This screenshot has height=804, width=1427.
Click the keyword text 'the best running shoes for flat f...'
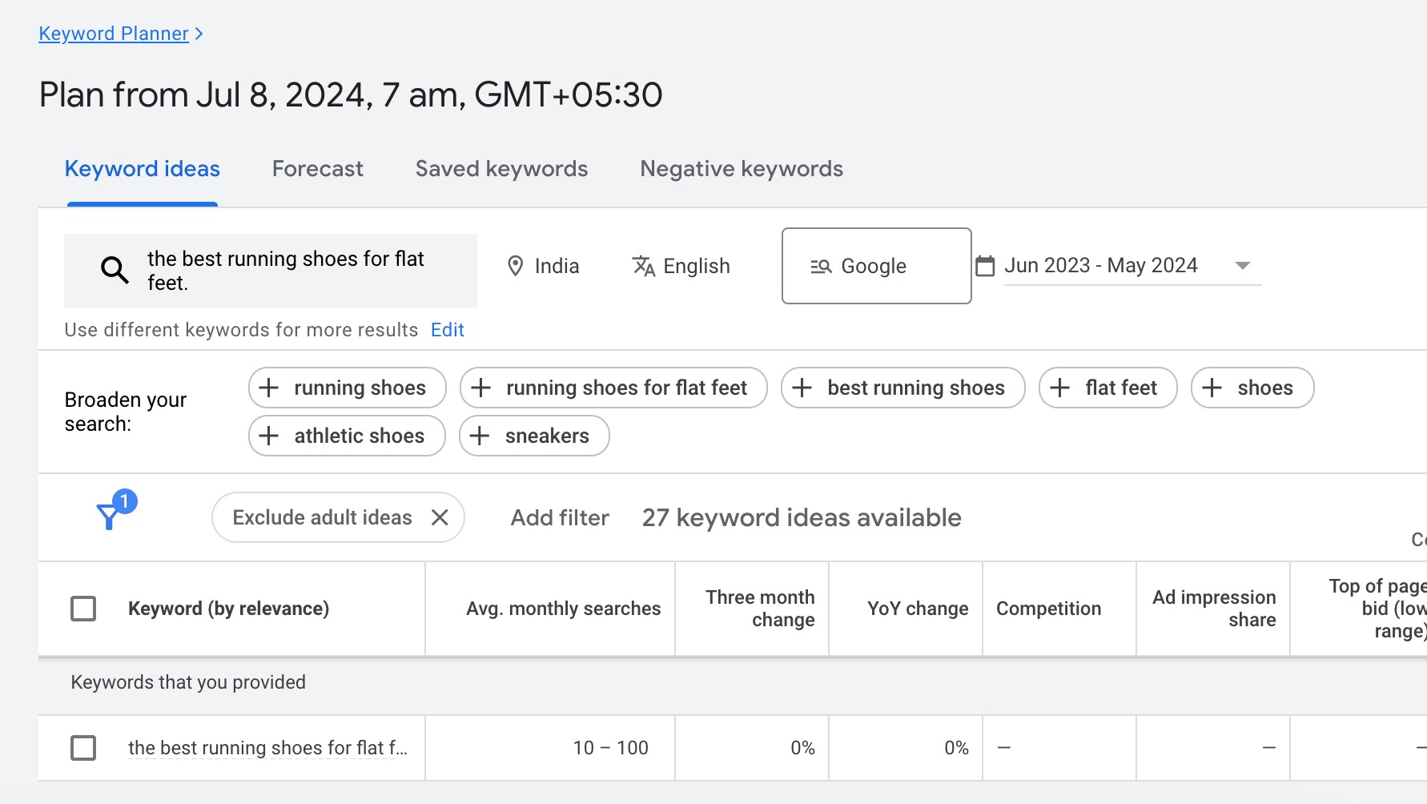(267, 748)
